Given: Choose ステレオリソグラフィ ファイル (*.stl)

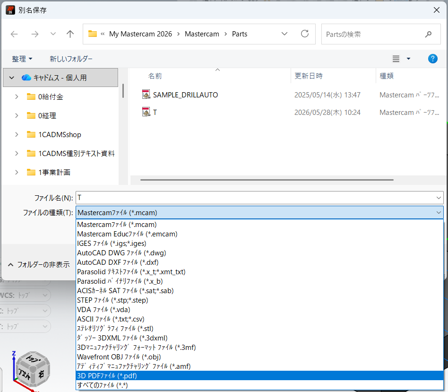Looking at the screenshot, I should pos(259,328).
